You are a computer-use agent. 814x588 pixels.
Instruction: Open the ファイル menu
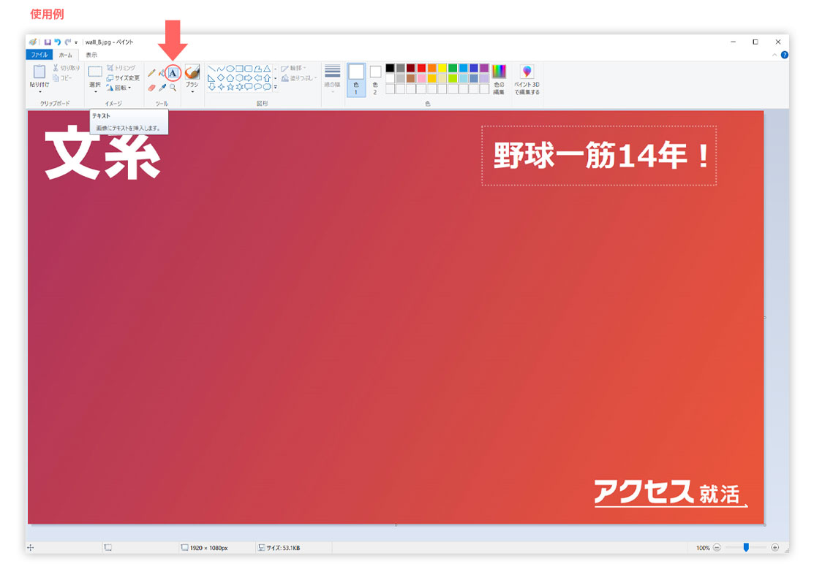(39, 55)
